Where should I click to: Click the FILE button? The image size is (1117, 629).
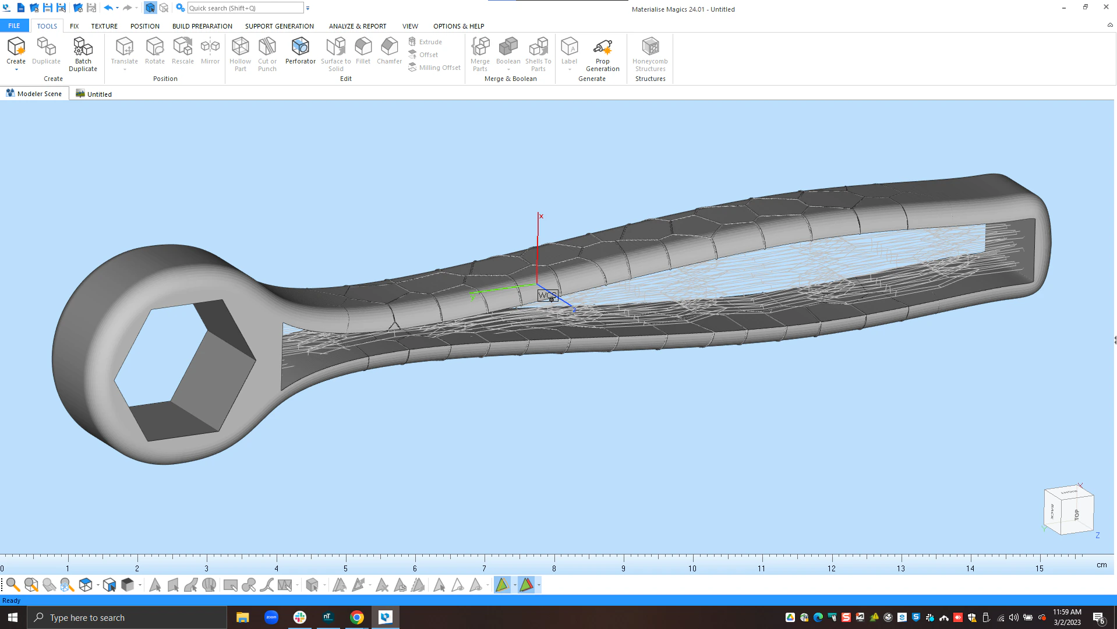point(14,26)
